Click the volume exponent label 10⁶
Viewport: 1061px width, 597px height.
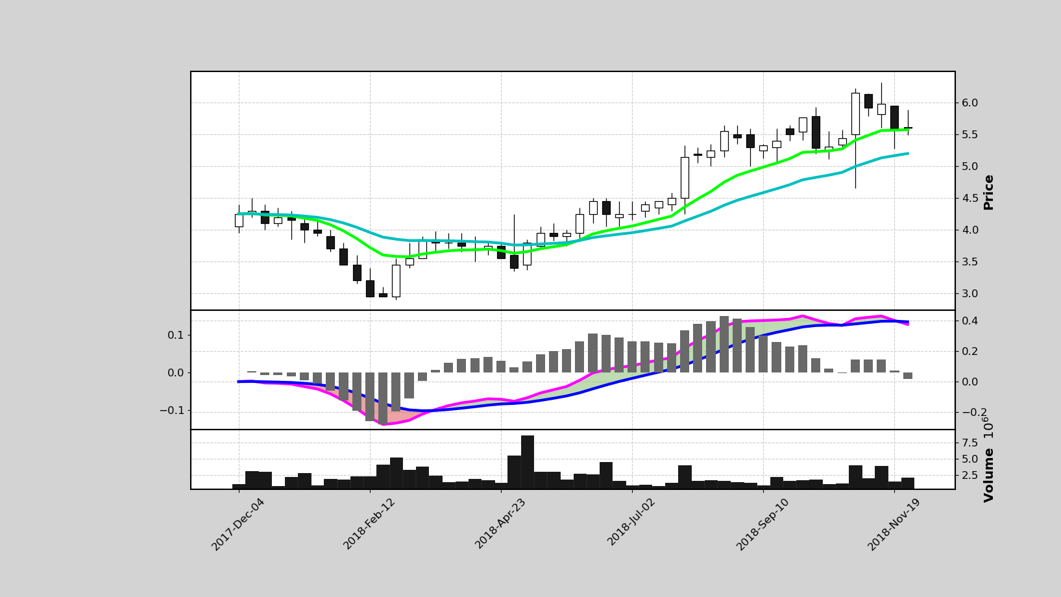click(x=986, y=429)
